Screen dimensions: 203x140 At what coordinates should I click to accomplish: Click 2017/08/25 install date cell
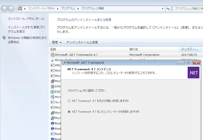coord(189,55)
